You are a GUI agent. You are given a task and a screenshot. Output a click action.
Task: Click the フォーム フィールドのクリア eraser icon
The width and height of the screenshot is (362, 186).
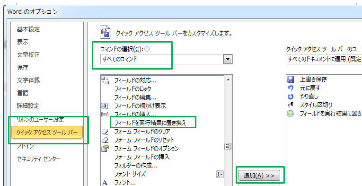(x=105, y=132)
